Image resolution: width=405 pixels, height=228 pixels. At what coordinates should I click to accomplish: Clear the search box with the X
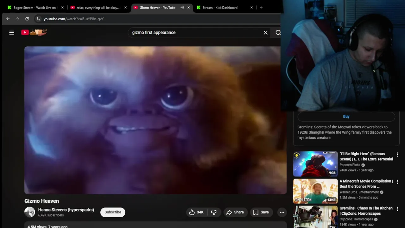[265, 33]
